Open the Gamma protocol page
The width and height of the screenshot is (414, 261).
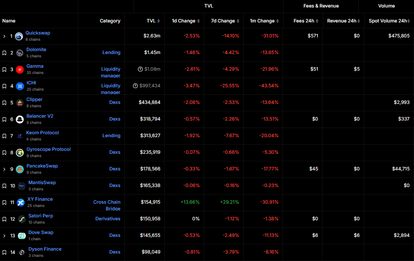(x=35, y=66)
